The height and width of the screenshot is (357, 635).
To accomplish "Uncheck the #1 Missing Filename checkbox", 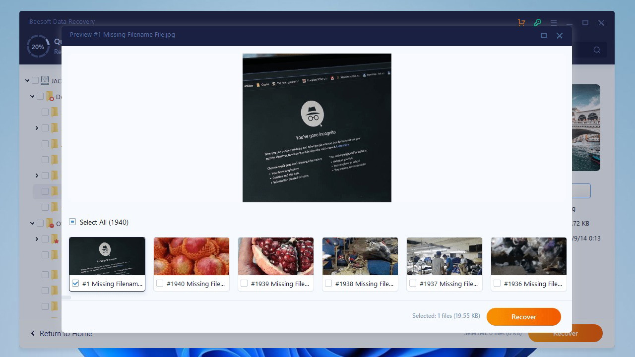I will [x=75, y=284].
